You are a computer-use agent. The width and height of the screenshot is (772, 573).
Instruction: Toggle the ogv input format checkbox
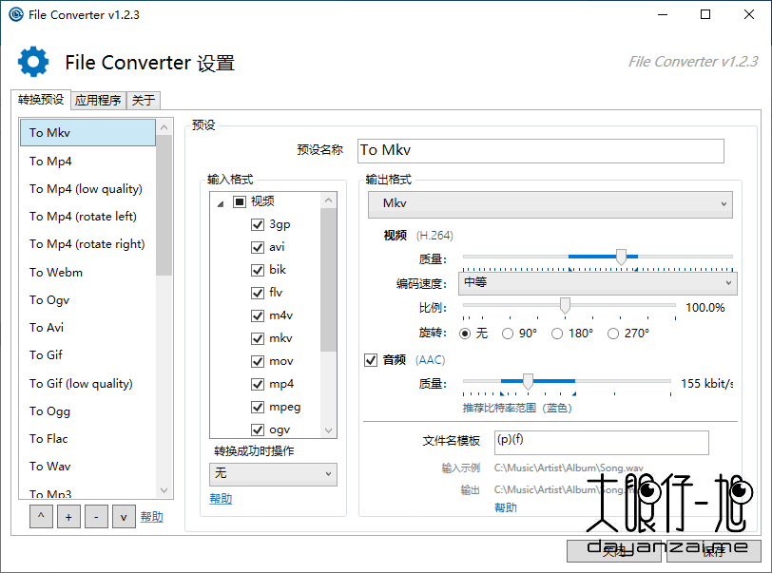pos(258,430)
